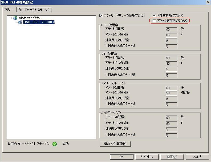
Task: Click the ディスク スループット group title
Action: click(x=113, y=83)
